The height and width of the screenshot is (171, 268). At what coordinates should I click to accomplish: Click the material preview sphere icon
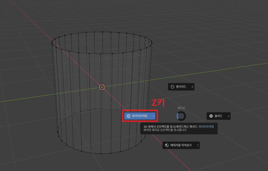coord(167,145)
